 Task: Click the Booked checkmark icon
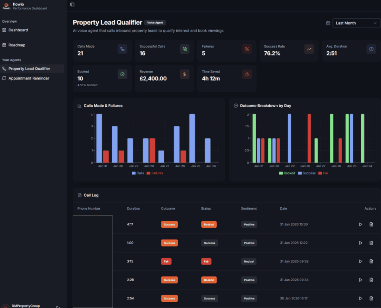point(122,74)
